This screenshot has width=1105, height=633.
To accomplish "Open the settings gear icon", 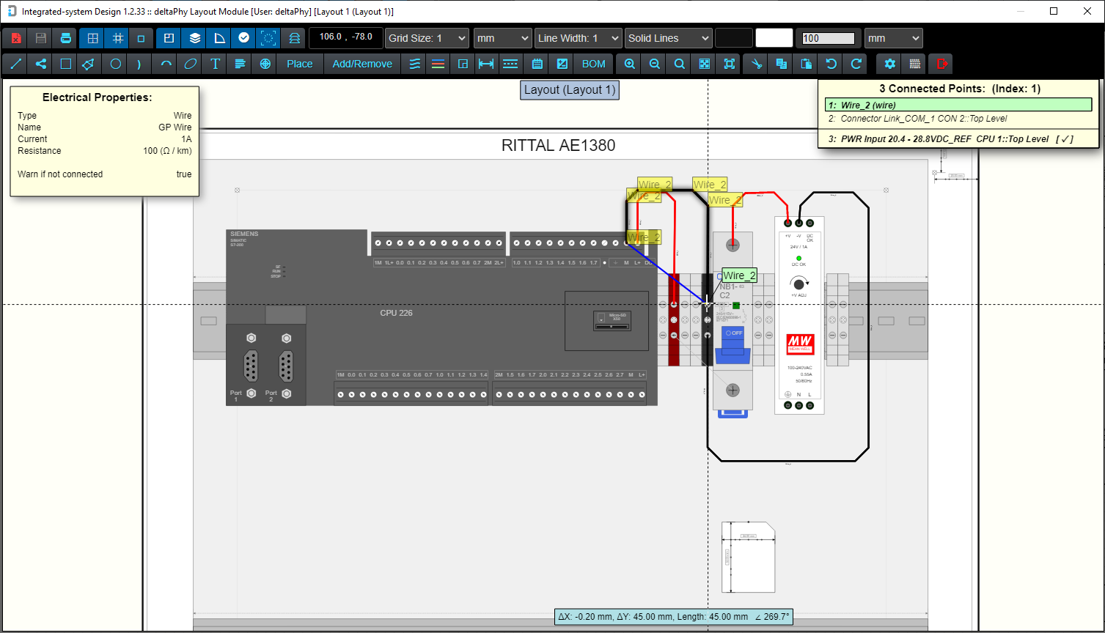I will pyautogui.click(x=889, y=64).
